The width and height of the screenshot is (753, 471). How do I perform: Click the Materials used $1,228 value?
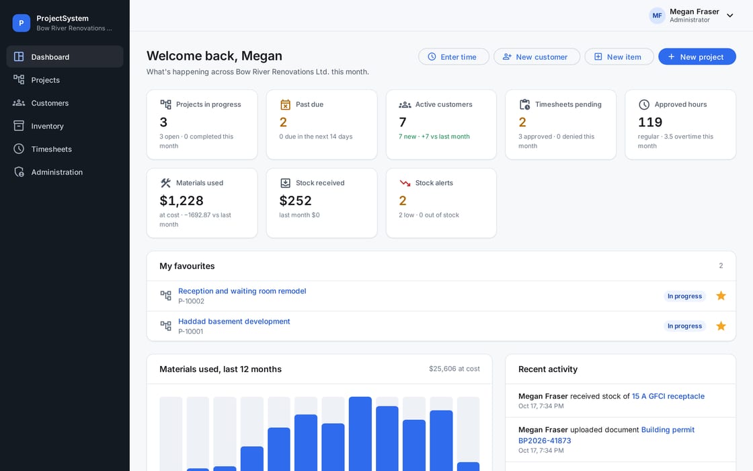(181, 201)
